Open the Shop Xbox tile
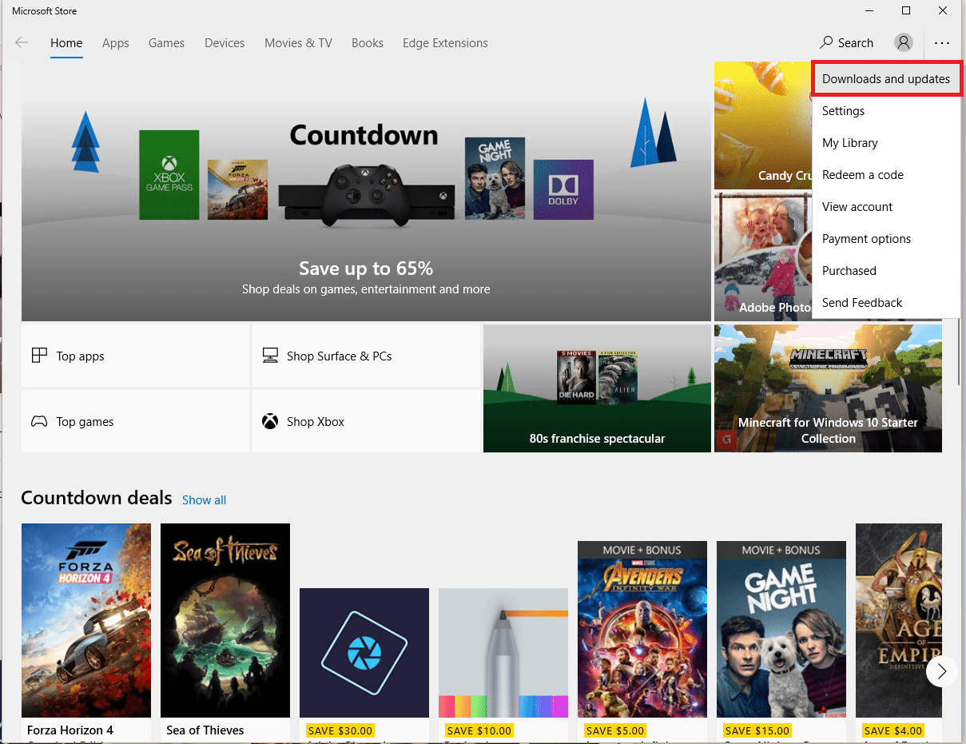Viewport: 966px width, 744px height. click(x=366, y=421)
